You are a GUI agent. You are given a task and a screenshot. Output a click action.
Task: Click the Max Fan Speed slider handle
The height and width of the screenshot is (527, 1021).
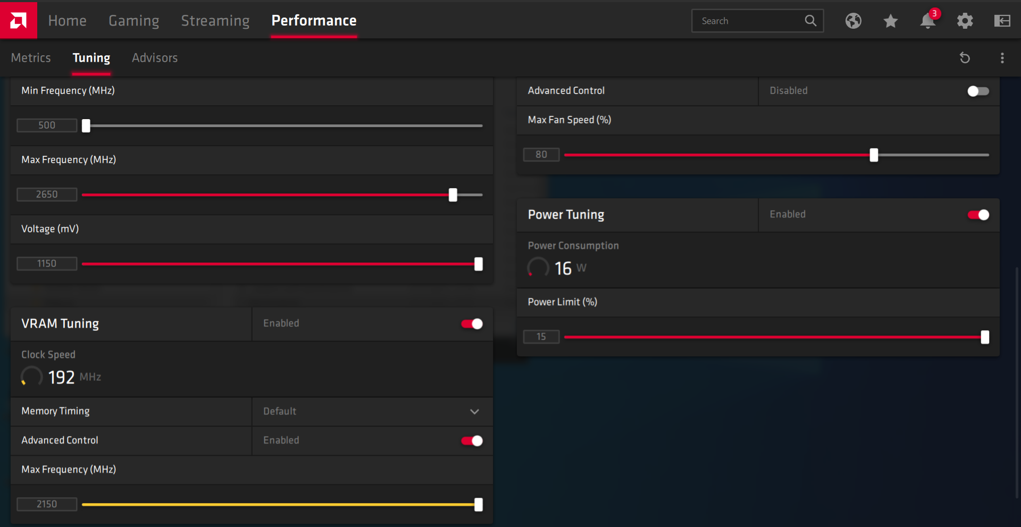coord(874,155)
